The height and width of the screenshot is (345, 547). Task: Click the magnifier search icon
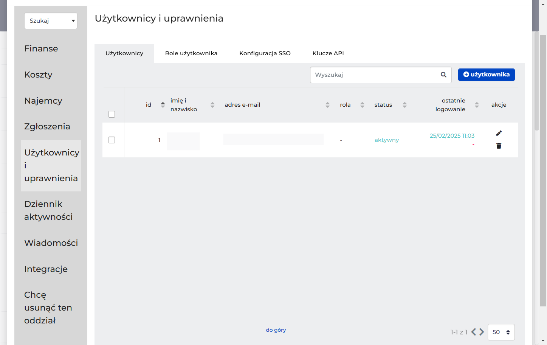click(443, 75)
